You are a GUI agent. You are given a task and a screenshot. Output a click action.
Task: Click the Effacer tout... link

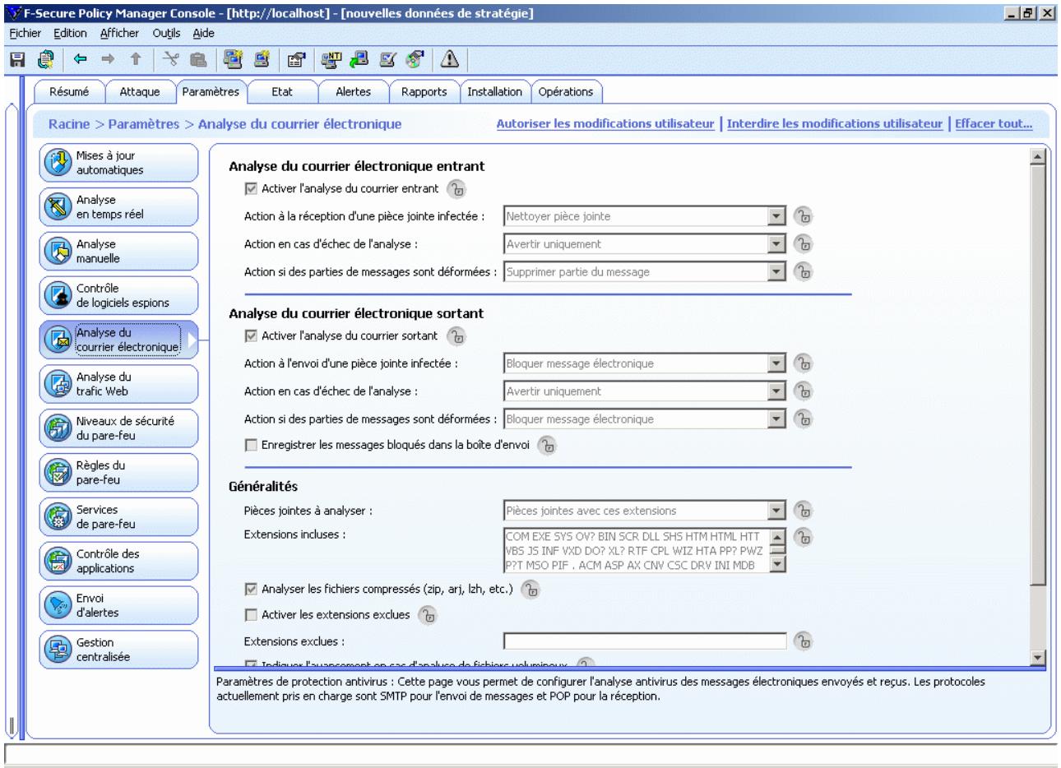click(994, 124)
